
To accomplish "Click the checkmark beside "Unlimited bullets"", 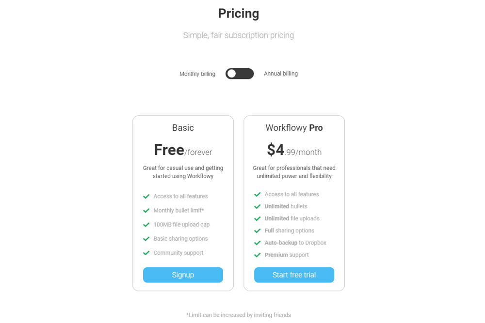I will [x=257, y=206].
